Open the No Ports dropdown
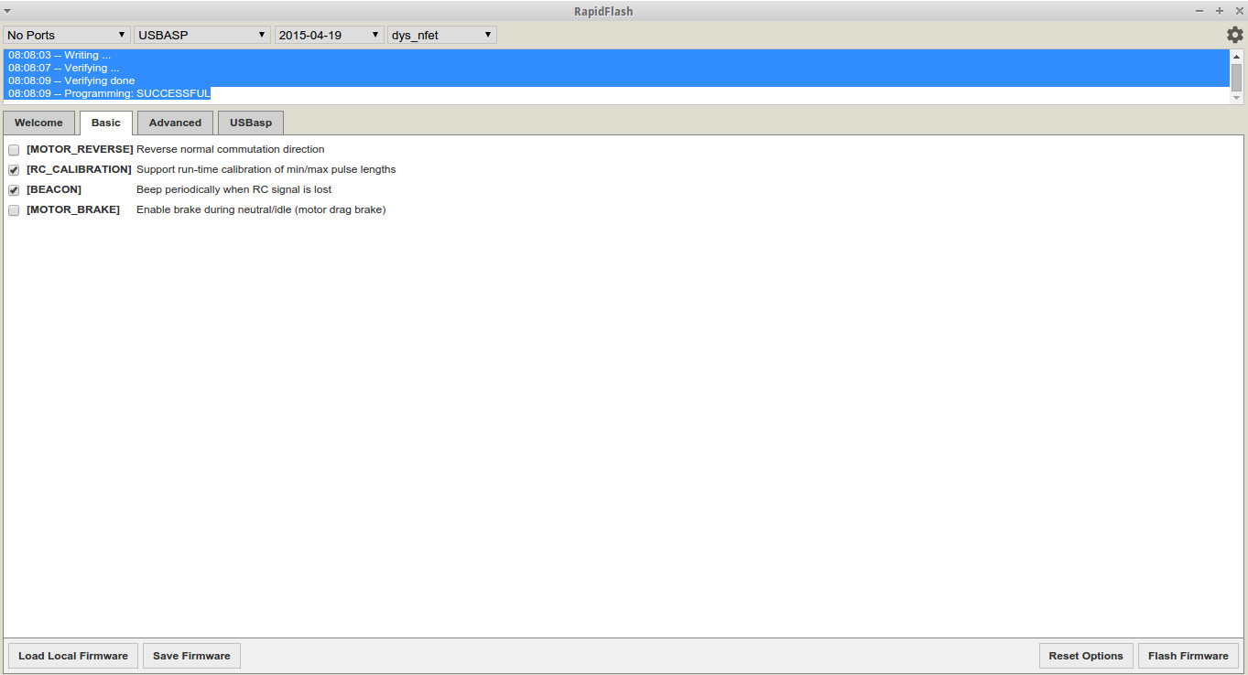This screenshot has width=1248, height=675. pyautogui.click(x=67, y=35)
